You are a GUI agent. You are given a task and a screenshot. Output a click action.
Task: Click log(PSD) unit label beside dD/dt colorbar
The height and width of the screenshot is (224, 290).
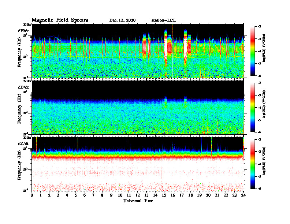click(x=264, y=105)
